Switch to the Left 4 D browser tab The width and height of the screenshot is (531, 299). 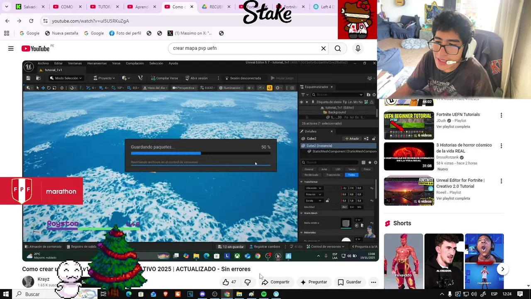click(x=324, y=7)
